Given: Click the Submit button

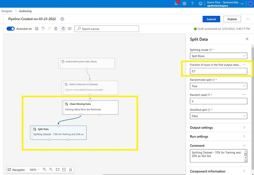Looking at the screenshot, I should click(211, 19).
